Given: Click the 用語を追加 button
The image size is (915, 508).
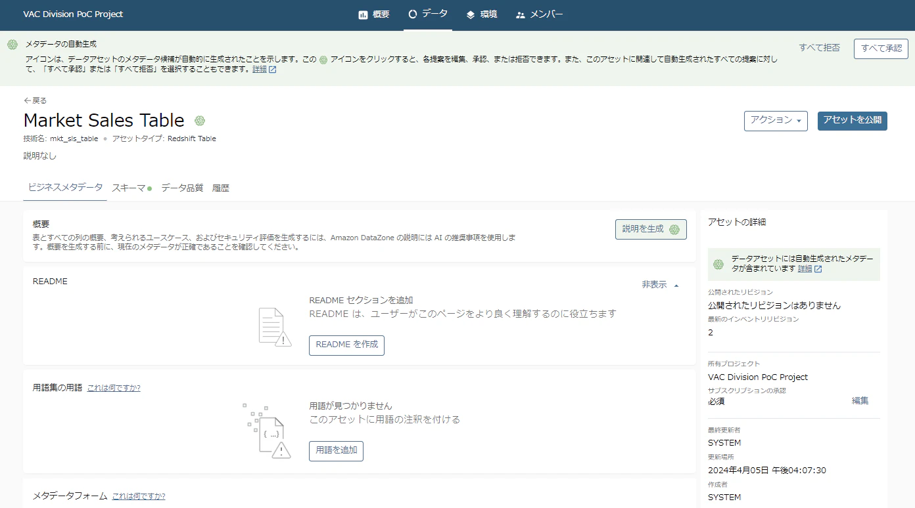Looking at the screenshot, I should (x=336, y=451).
